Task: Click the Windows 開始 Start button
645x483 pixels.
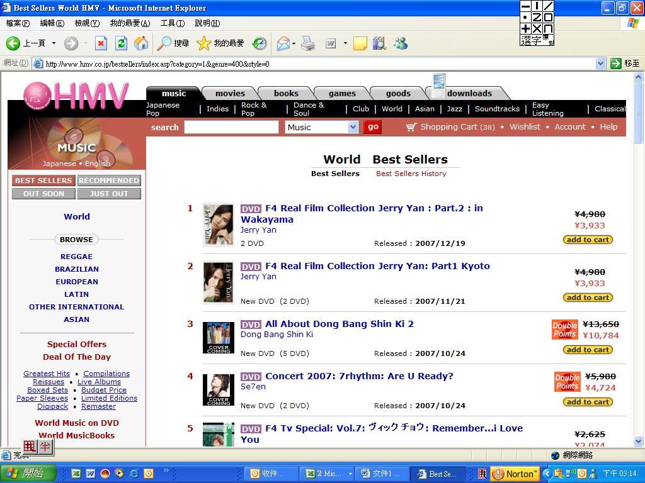Action: click(x=28, y=474)
